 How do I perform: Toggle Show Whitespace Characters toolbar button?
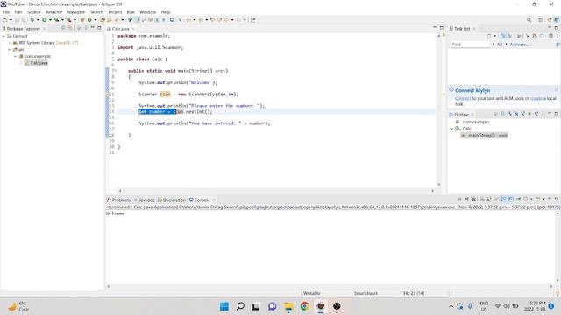pos(164,20)
